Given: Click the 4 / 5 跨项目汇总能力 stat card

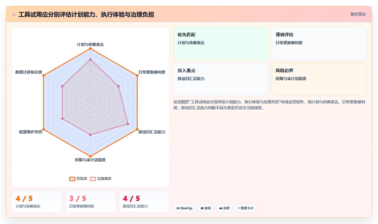Looking at the screenshot, I should pos(144,201).
